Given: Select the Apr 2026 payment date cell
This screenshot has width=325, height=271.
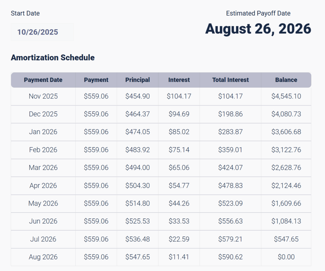Looking at the screenshot, I should coord(43,185).
